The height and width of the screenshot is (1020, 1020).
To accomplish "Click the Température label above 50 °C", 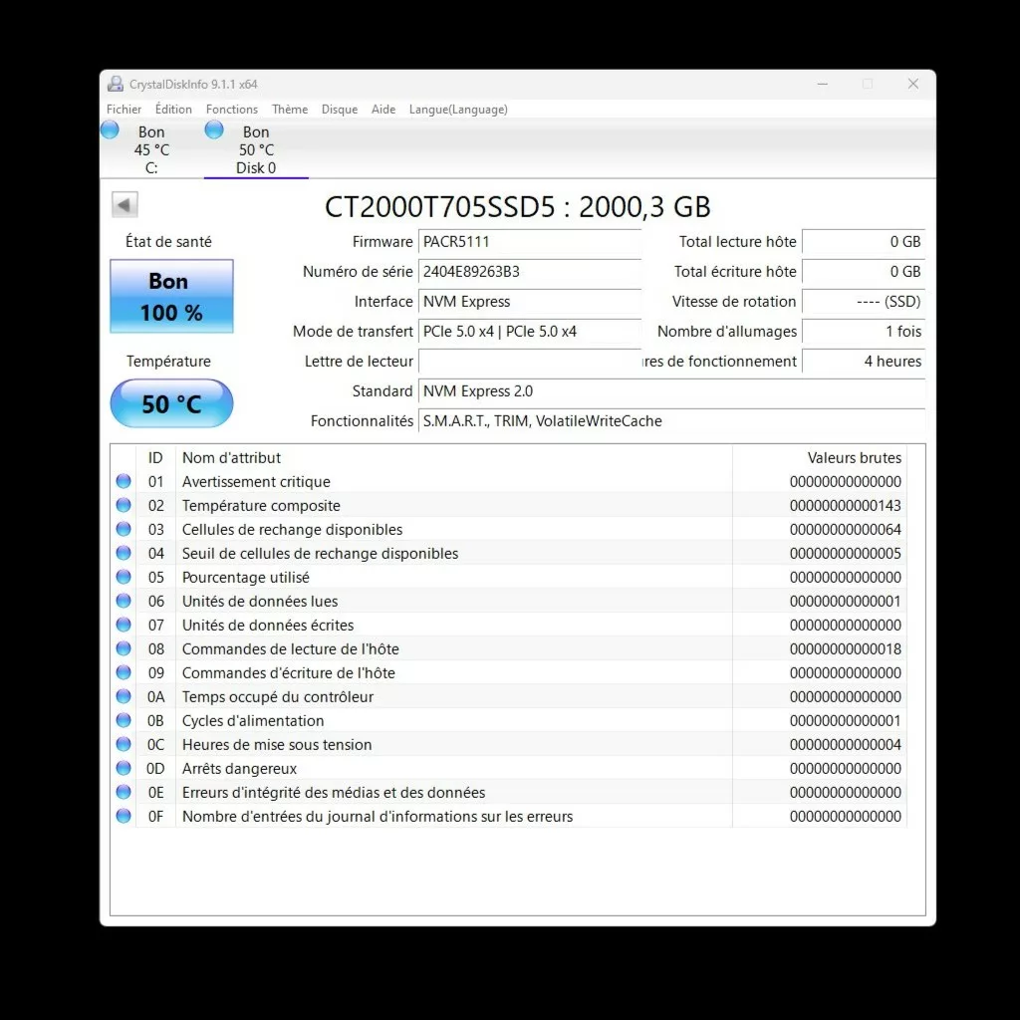I will [168, 361].
